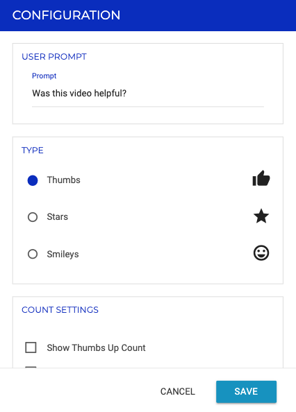Save the configuration with the SAVE button
Screen dimensions: 296x412
pyautogui.click(x=246, y=391)
